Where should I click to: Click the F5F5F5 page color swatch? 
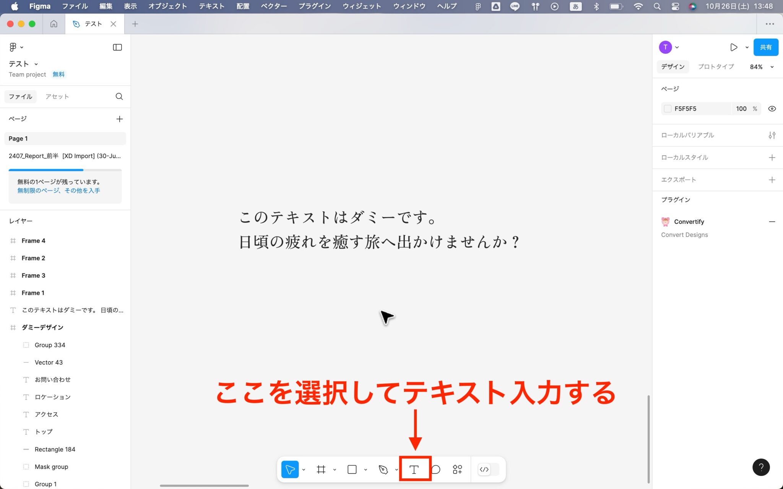click(668, 108)
